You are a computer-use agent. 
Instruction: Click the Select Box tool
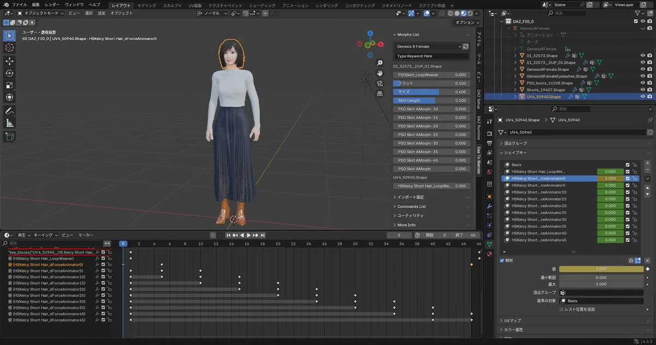tap(9, 36)
